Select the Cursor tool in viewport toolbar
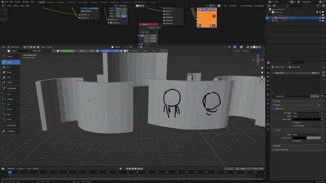The height and width of the screenshot is (183, 326). [11, 56]
